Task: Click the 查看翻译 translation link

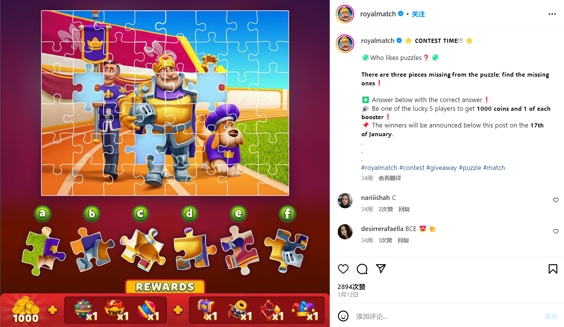Action: point(390,178)
